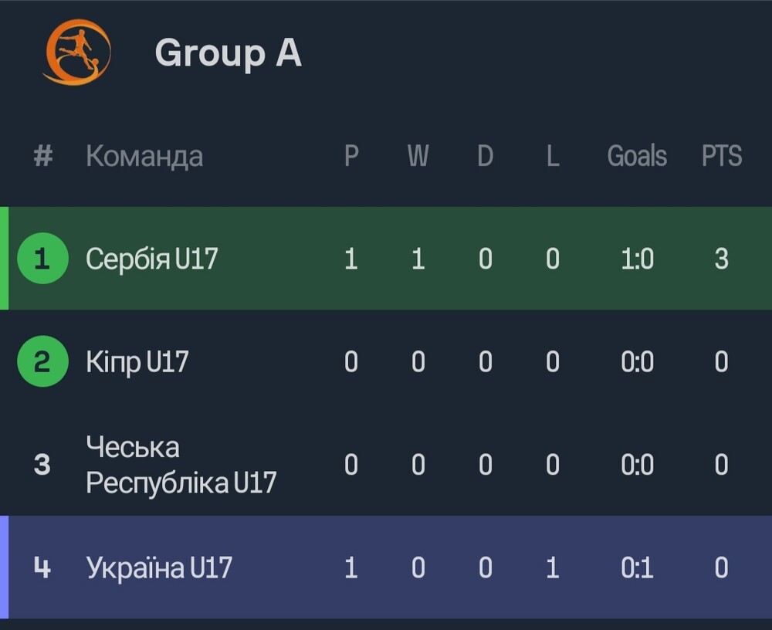
Task: Click the # rank column header
Action: click(42, 156)
